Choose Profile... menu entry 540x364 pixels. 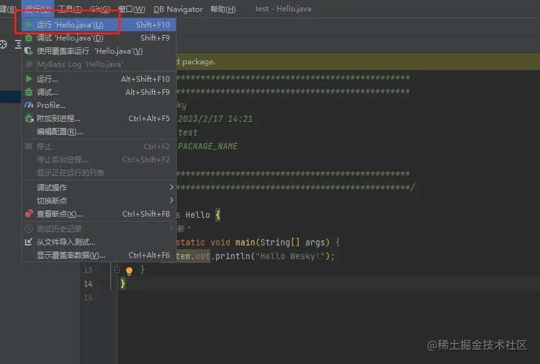(x=99, y=105)
